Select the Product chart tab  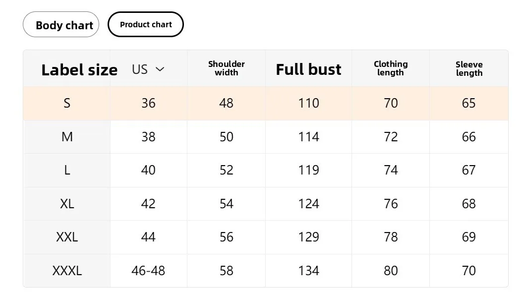click(x=146, y=25)
